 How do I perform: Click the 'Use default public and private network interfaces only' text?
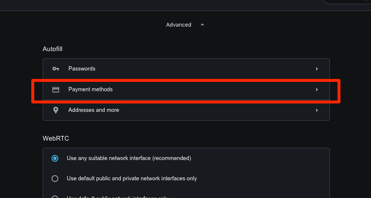coord(132,179)
